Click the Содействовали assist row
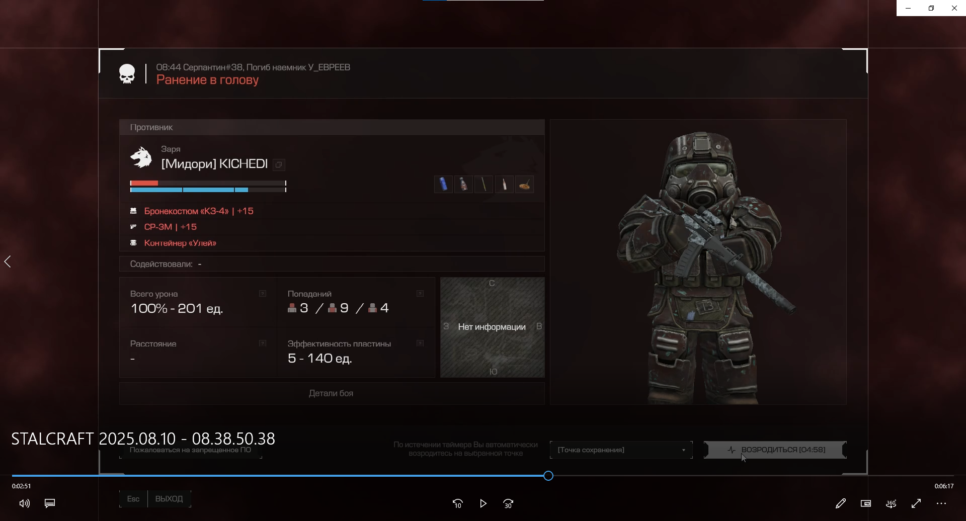Screen dimensions: 966x521 332,264
